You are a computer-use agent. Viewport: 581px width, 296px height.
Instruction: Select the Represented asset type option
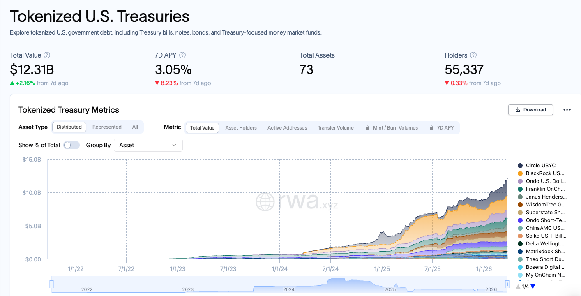(x=107, y=127)
